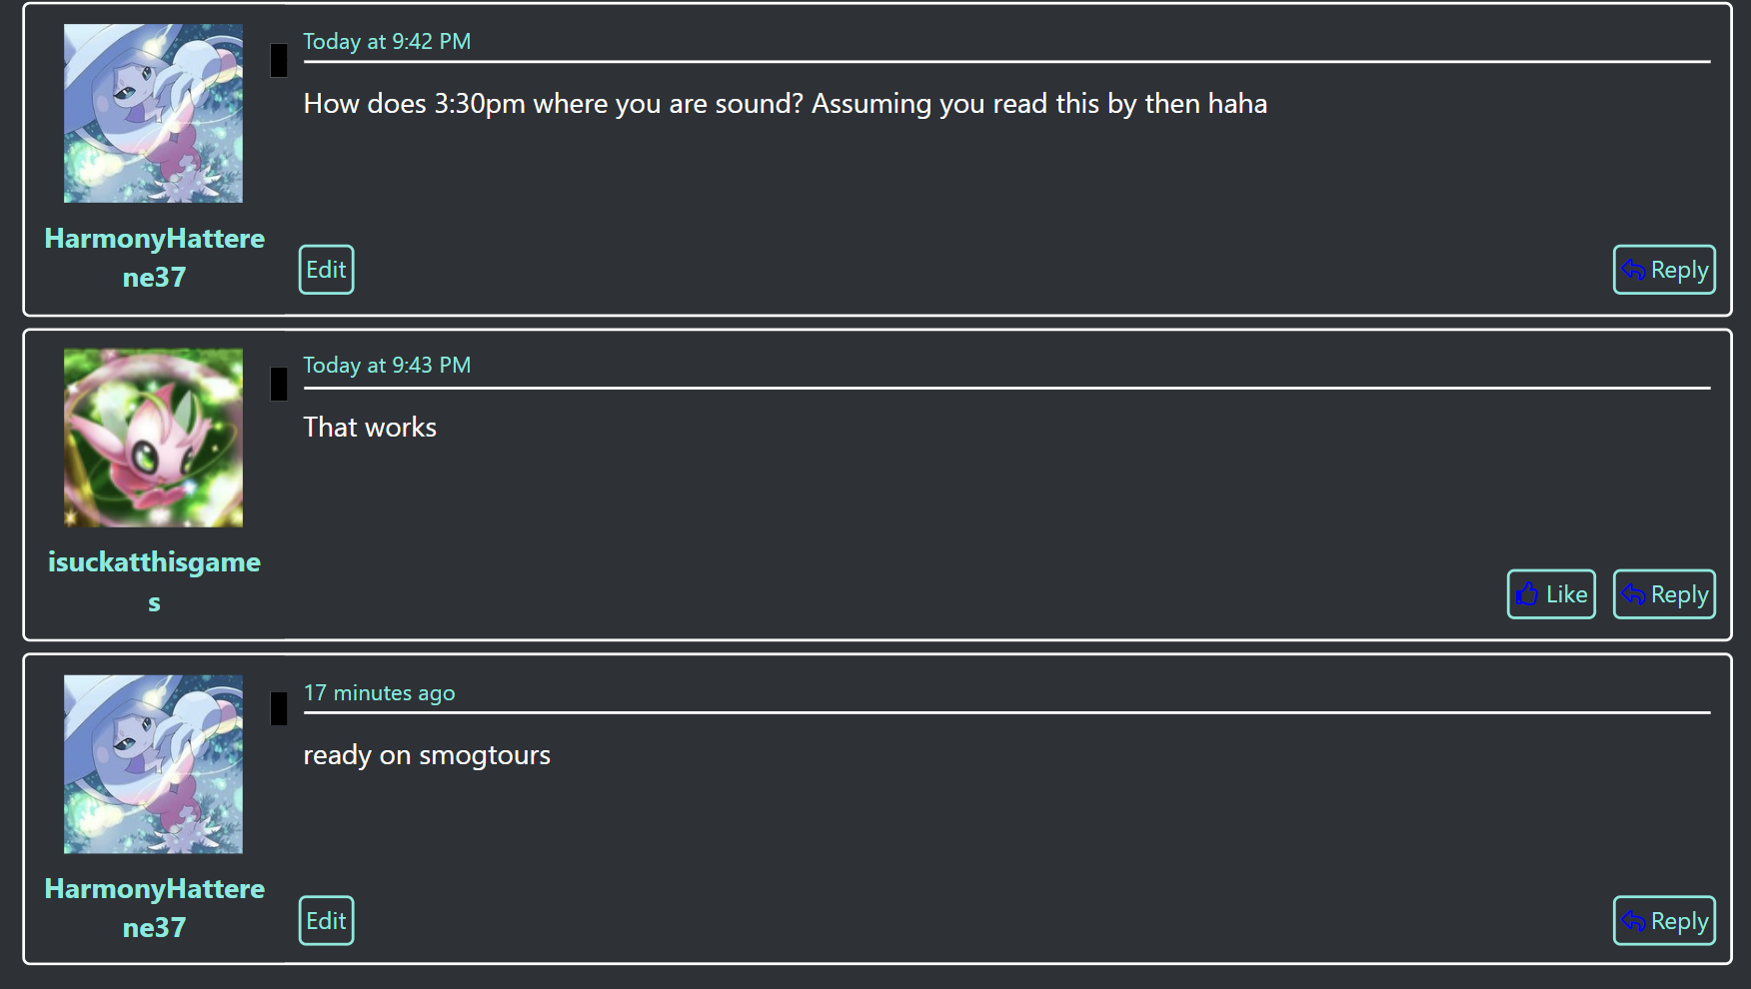1751x989 pixels.
Task: Visit HarmonyHatterene37's profile from the 9:42 PM post
Action: [x=154, y=258]
